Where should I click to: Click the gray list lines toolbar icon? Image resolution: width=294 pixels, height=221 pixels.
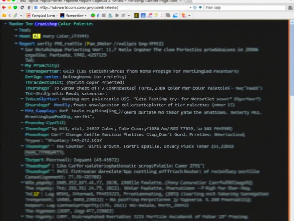124,16
